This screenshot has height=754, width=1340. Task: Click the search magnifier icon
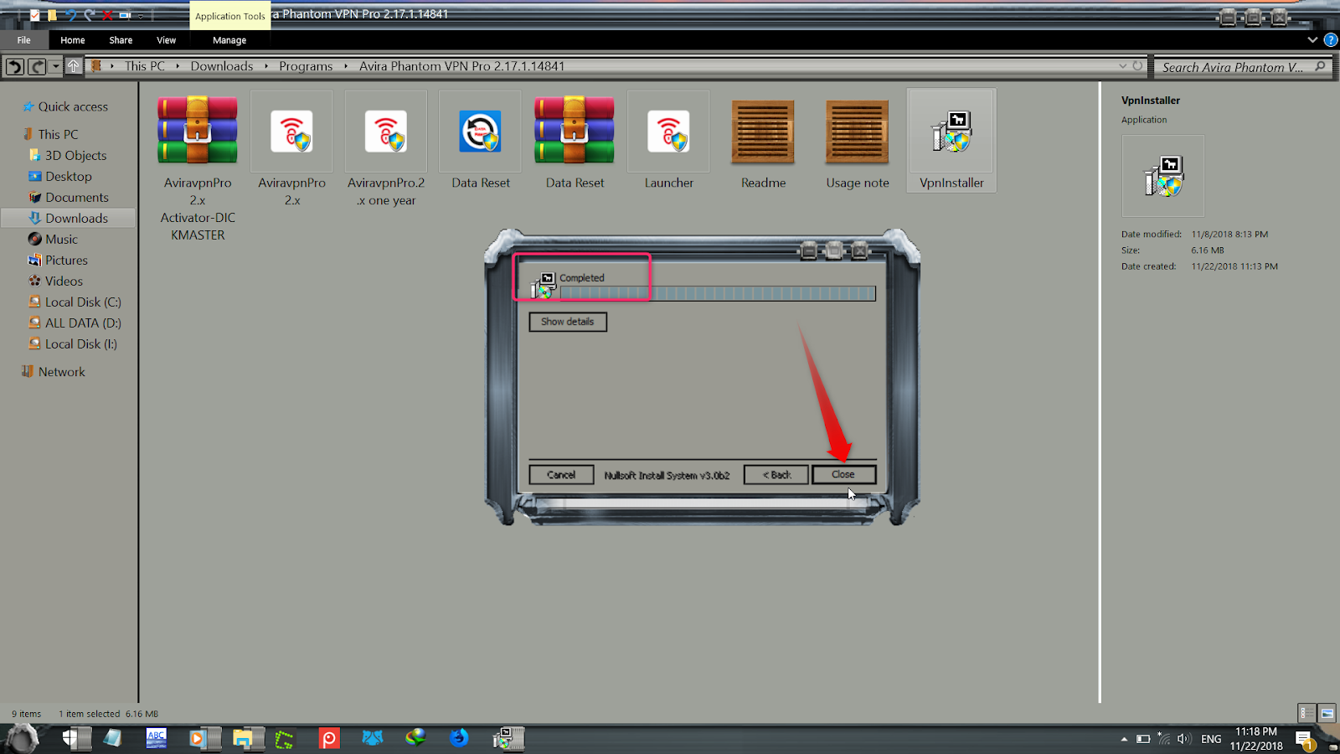(1321, 66)
